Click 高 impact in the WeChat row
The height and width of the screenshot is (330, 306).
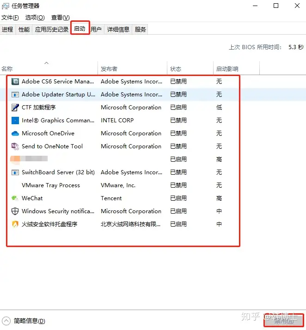pos(219,198)
